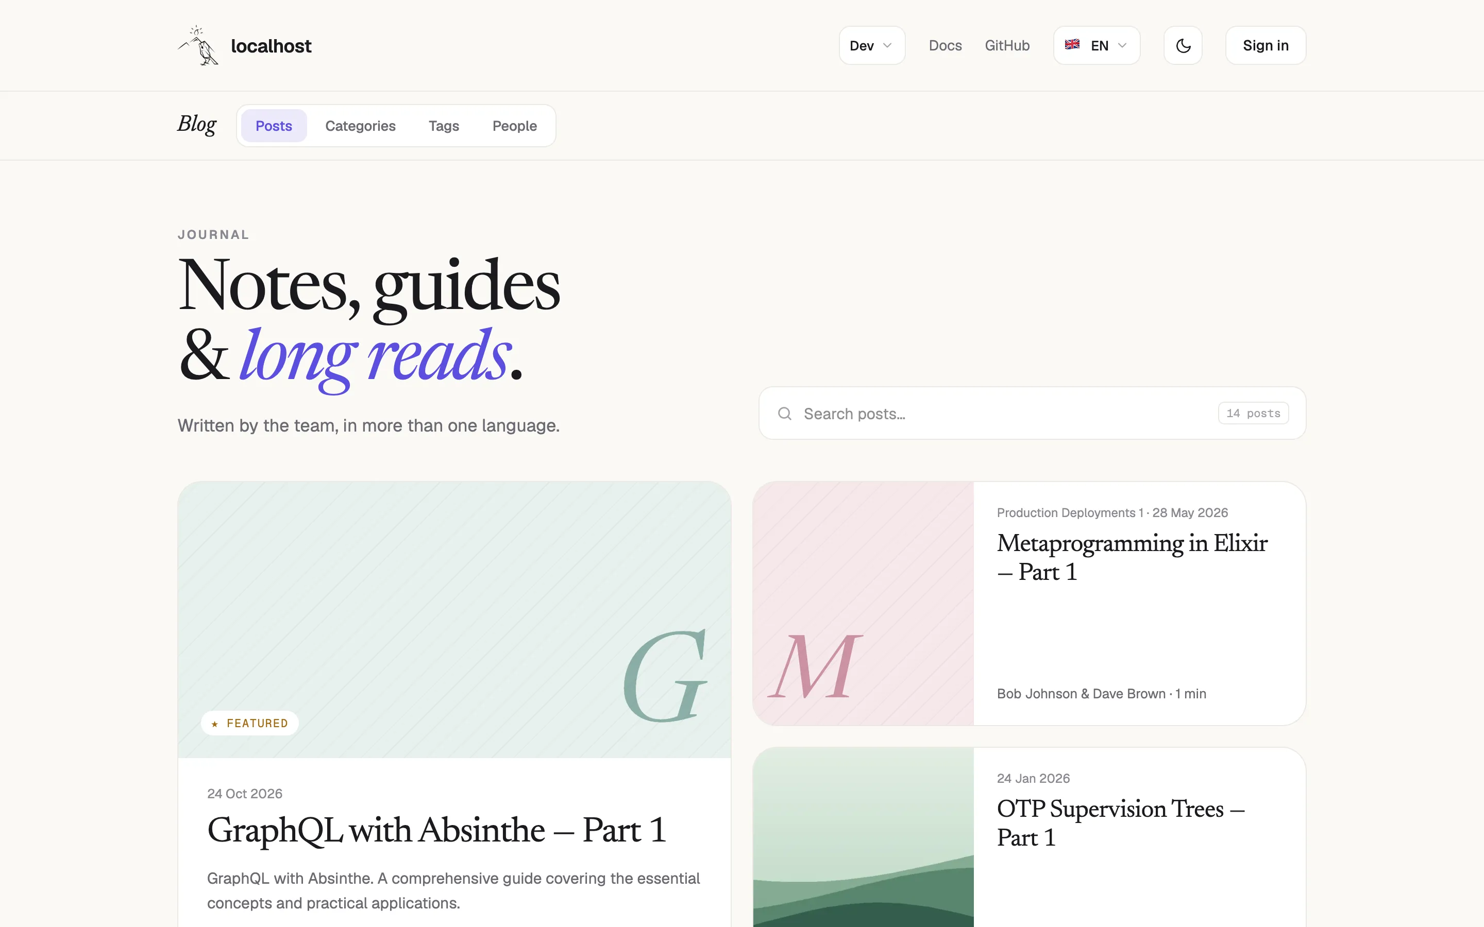Switch to the Tags tab
1484x927 pixels.
(x=444, y=126)
